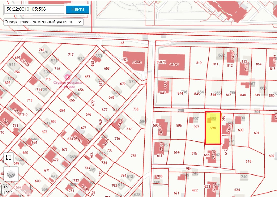
Task: Click parcel label 716
Action: [57, 69]
